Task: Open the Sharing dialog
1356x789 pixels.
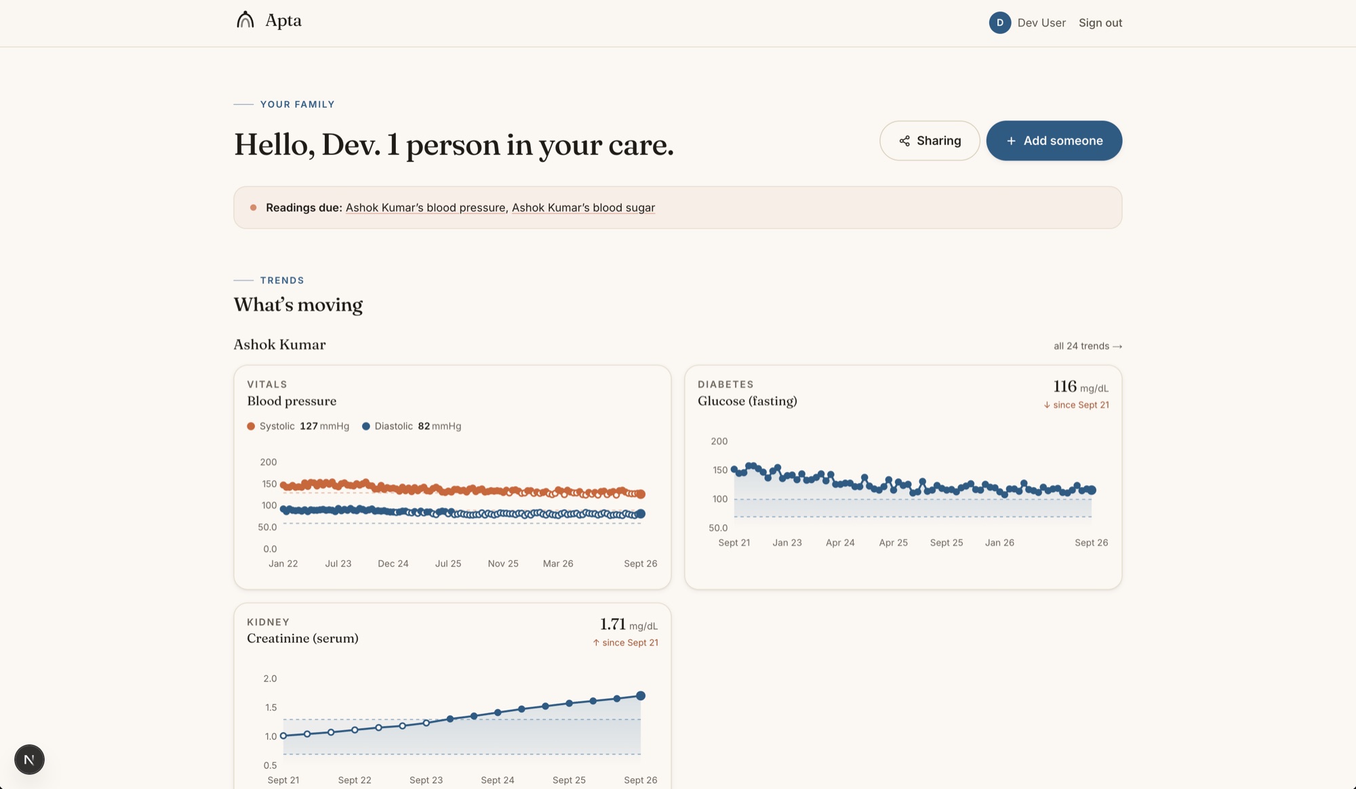Action: point(930,141)
